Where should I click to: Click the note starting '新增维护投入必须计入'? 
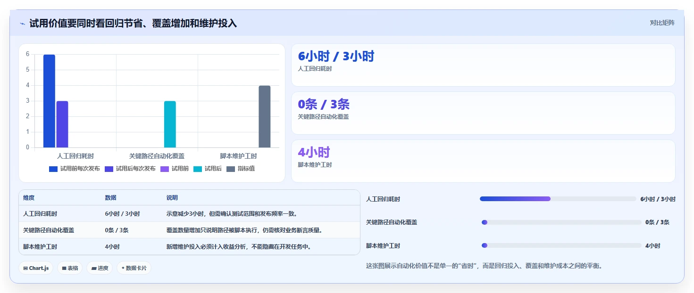239,247
